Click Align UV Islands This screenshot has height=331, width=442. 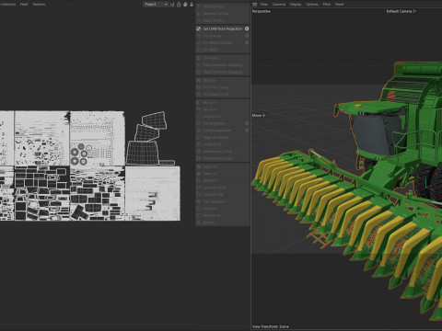pos(223,137)
